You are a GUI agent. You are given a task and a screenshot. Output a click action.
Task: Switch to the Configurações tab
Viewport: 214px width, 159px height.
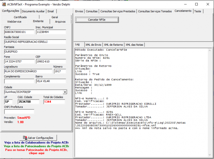(11, 11)
